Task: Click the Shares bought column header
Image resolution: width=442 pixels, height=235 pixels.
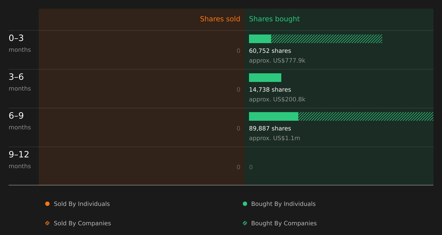Action: pos(274,19)
